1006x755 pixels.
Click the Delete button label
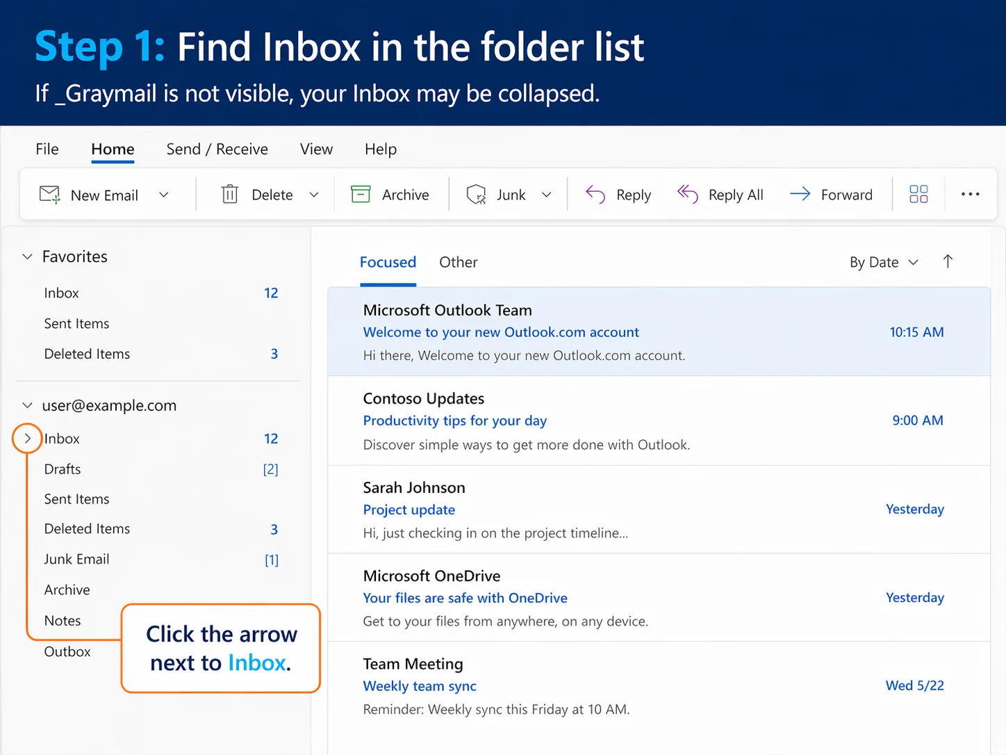click(x=272, y=195)
